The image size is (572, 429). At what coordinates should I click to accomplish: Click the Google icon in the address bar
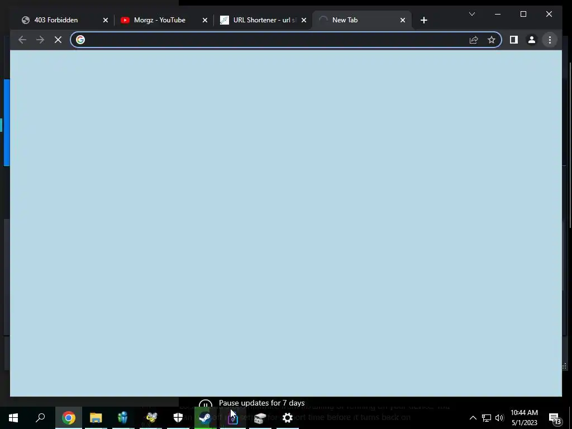coord(80,40)
